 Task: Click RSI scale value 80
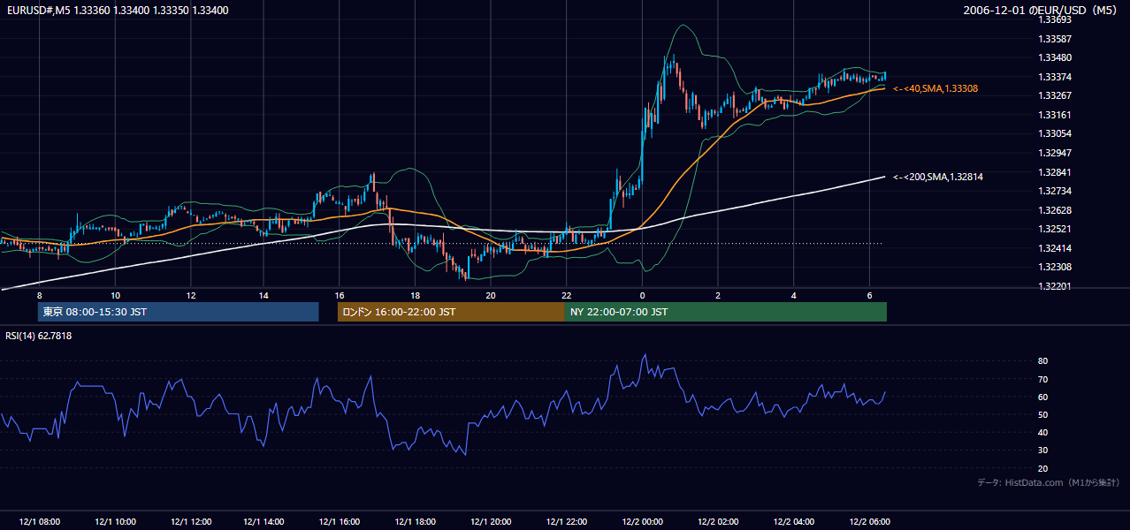click(1043, 361)
